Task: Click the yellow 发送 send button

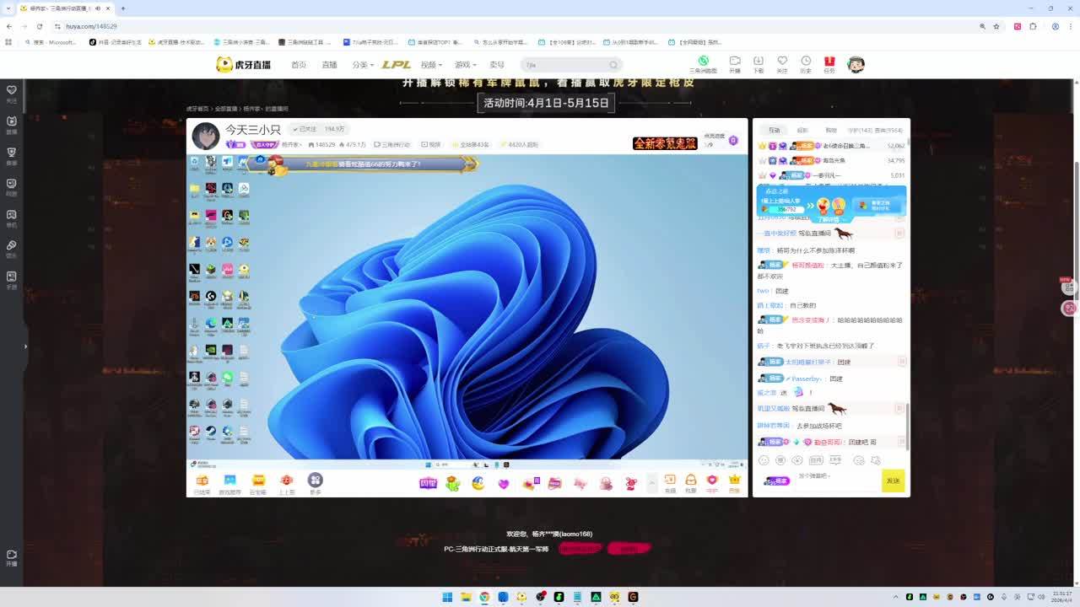Action: tap(893, 481)
